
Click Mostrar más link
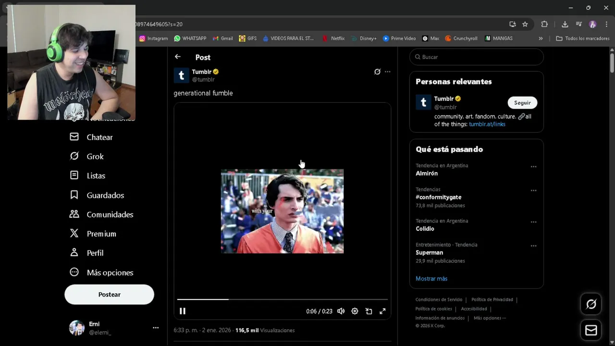coord(431,279)
